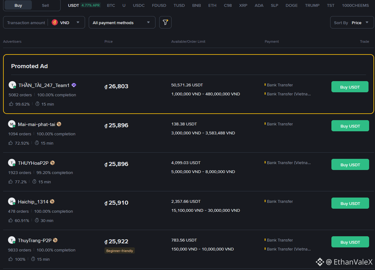The image size is (375, 270).
Task: Select the BNB asset tab
Action: 196,5
